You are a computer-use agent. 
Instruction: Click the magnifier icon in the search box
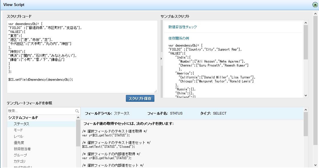77,111
